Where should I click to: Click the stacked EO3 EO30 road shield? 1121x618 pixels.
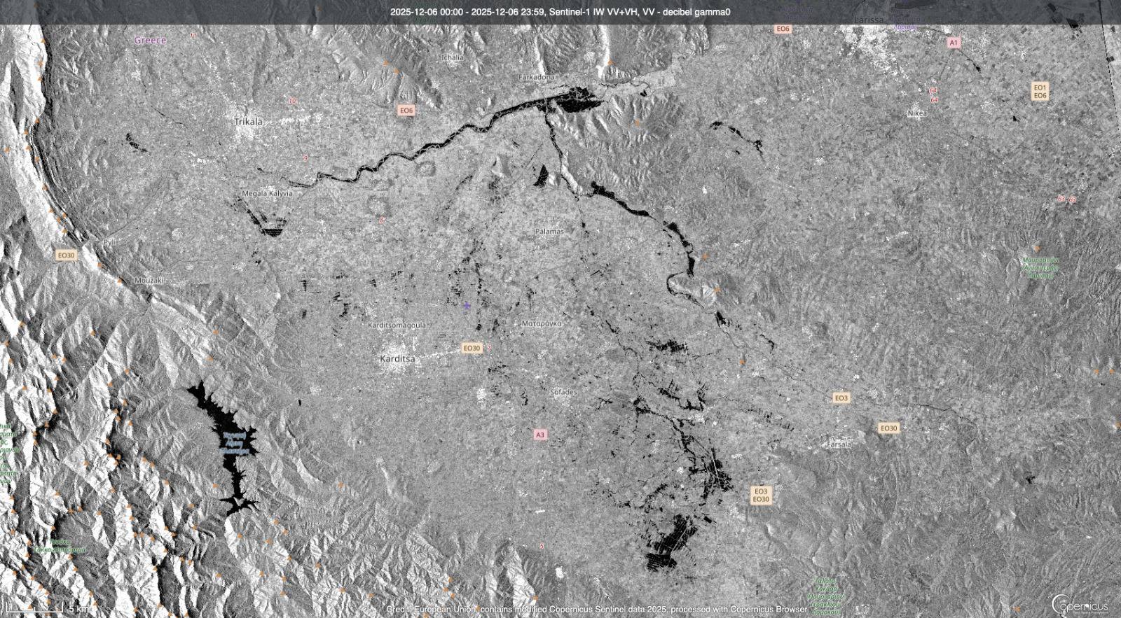[761, 496]
